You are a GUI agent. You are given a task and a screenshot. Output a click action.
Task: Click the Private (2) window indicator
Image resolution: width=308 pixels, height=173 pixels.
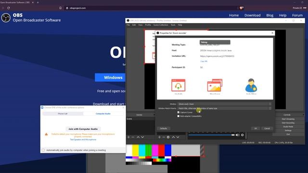pos(299,8)
